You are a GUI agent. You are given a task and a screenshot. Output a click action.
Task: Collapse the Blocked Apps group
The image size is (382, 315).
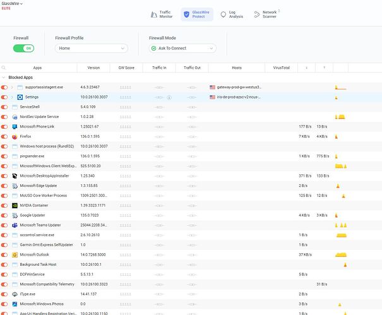click(x=4, y=77)
